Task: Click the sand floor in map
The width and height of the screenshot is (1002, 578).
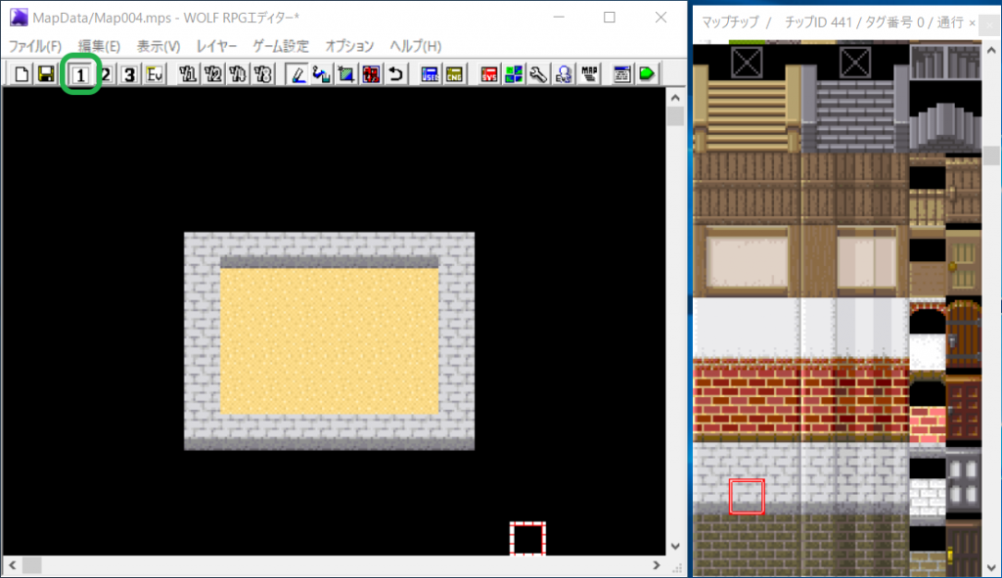Action: [x=329, y=342]
